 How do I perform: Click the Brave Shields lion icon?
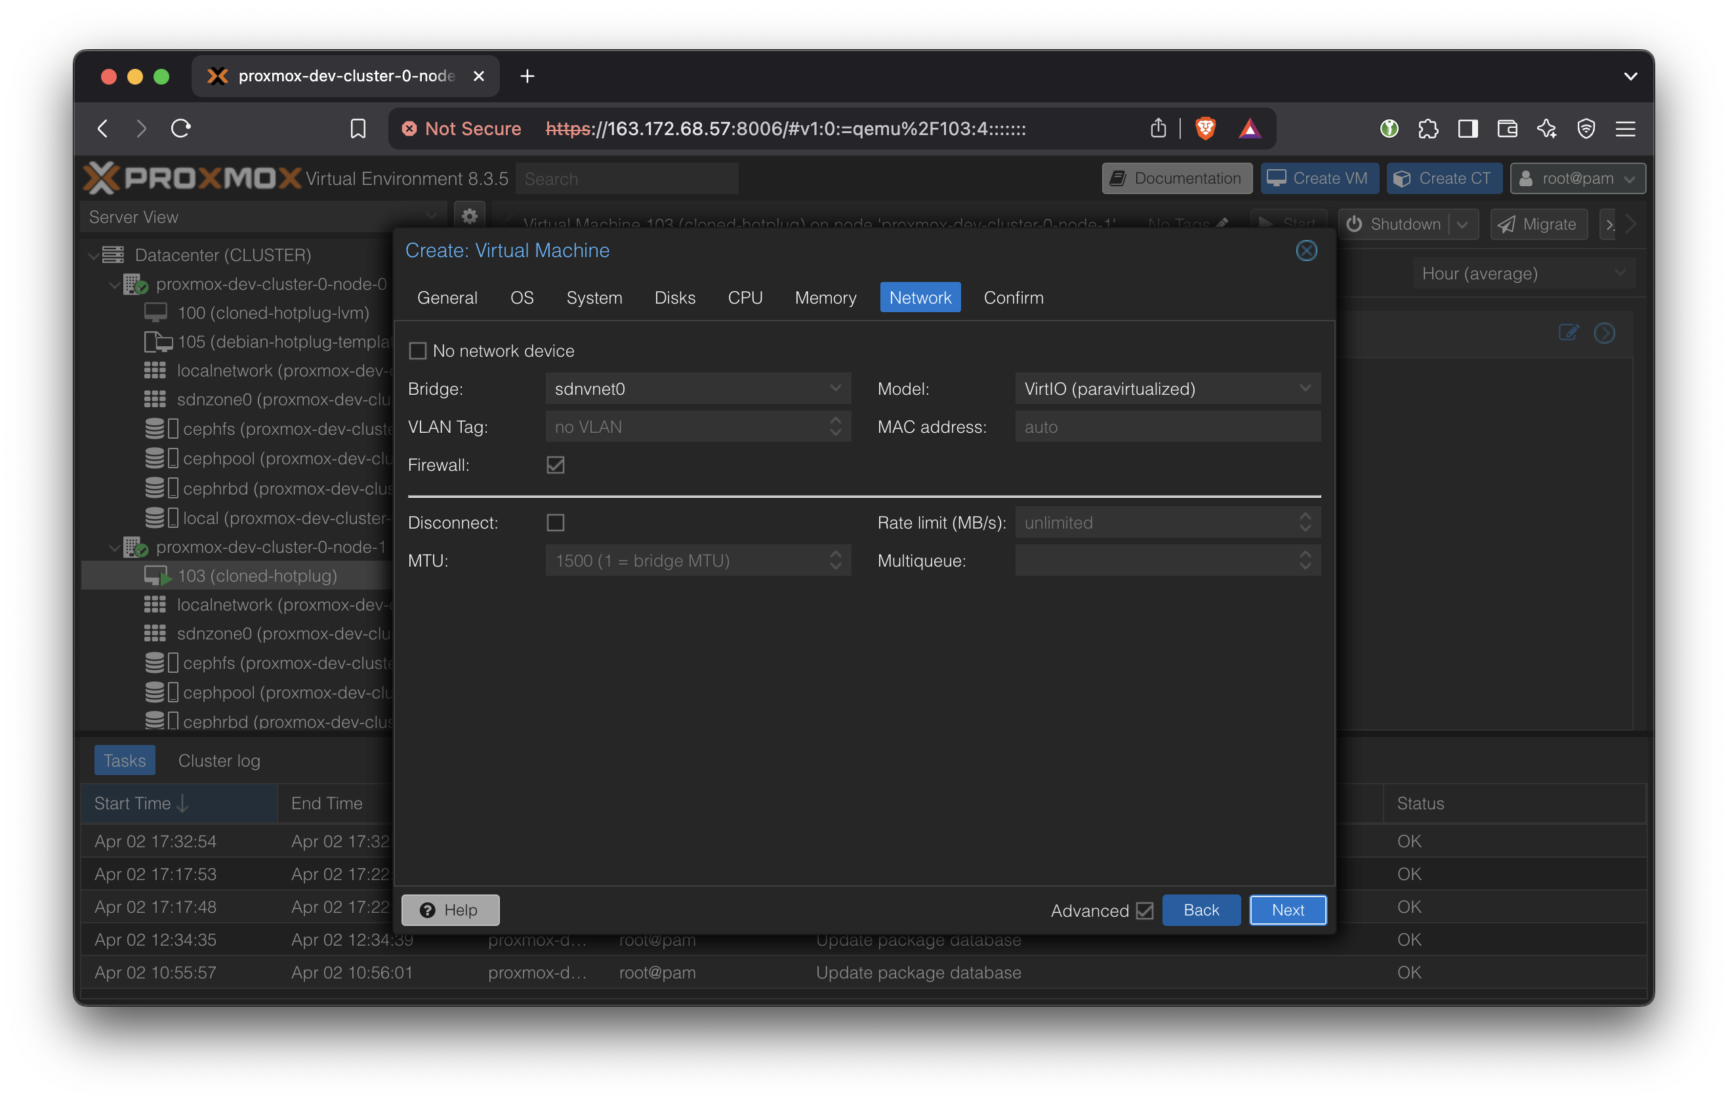pos(1205,129)
